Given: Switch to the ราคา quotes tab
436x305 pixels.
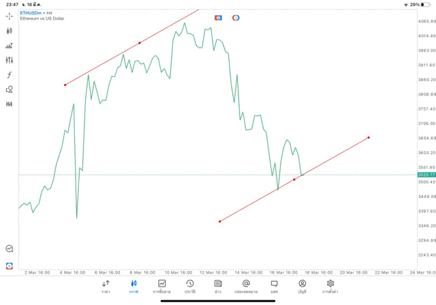Looking at the screenshot, I should point(106,286).
